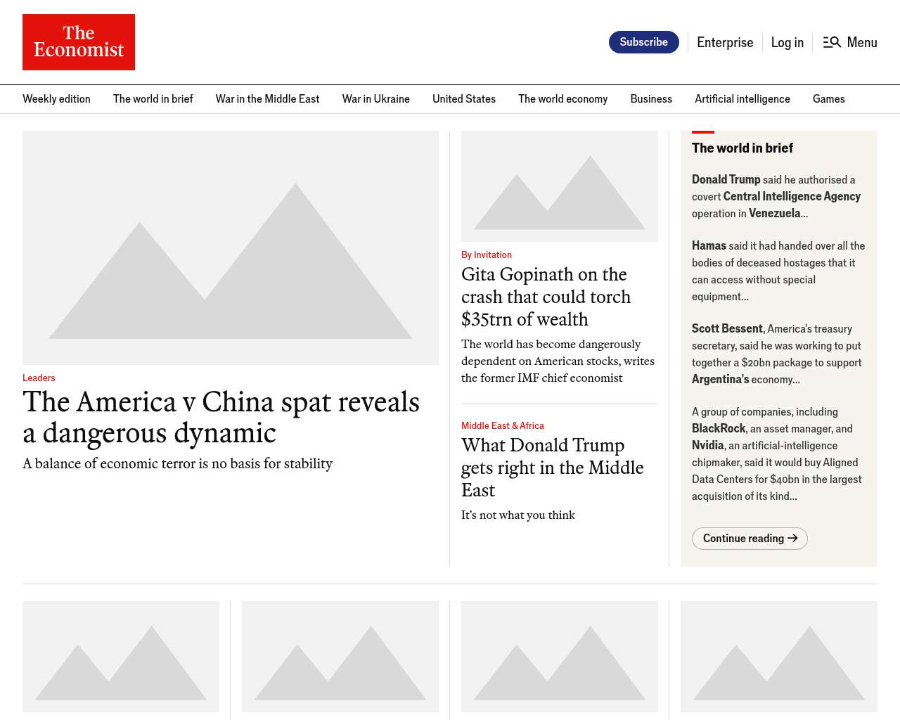The image size is (900, 720).
Task: Open 'What Donald Trump gets right' headline
Action: point(553,468)
